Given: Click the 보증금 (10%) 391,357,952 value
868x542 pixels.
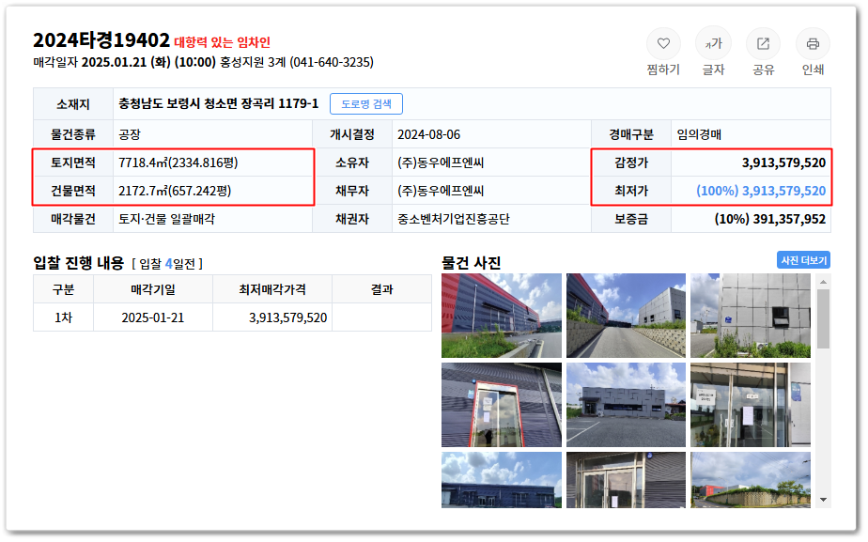Looking at the screenshot, I should [769, 219].
